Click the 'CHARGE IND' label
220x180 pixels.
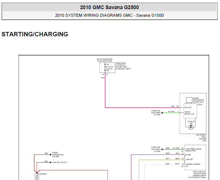pos(191,122)
